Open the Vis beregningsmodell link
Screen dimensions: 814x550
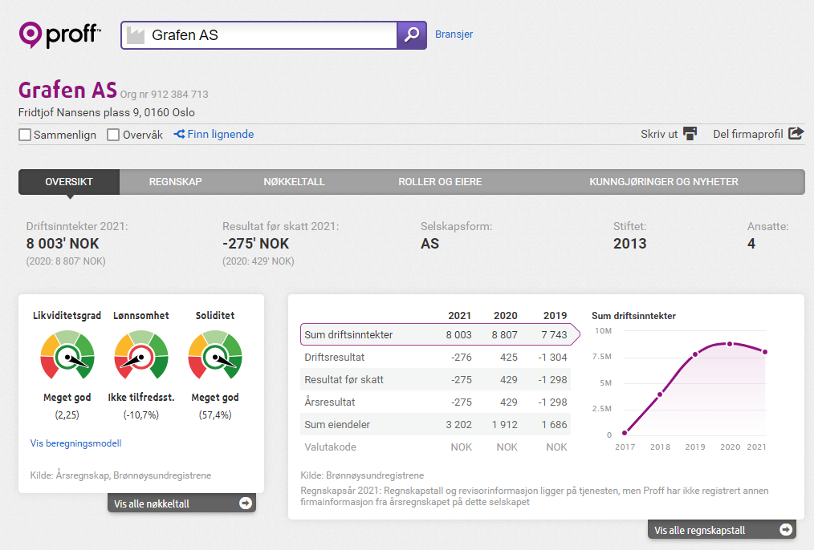pyautogui.click(x=75, y=443)
